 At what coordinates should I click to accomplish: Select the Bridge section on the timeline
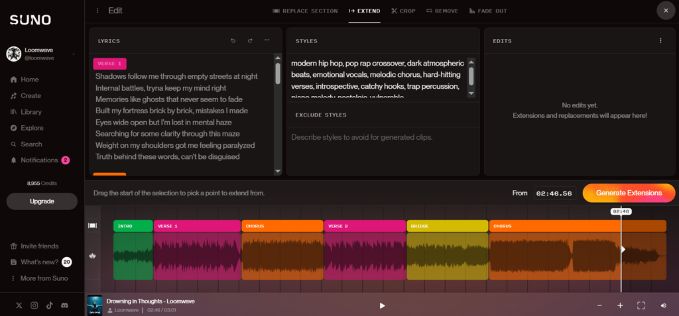click(448, 226)
